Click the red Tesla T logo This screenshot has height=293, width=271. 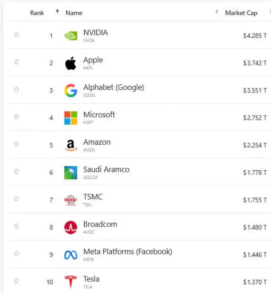point(70,282)
